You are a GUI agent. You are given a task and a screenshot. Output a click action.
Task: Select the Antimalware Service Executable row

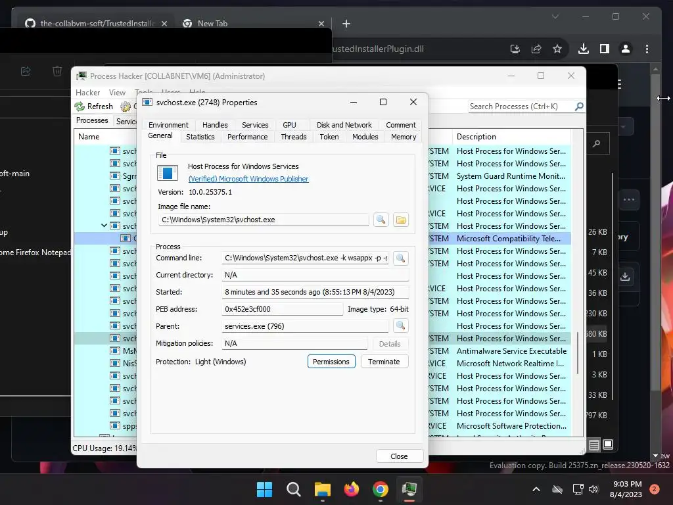(511, 351)
